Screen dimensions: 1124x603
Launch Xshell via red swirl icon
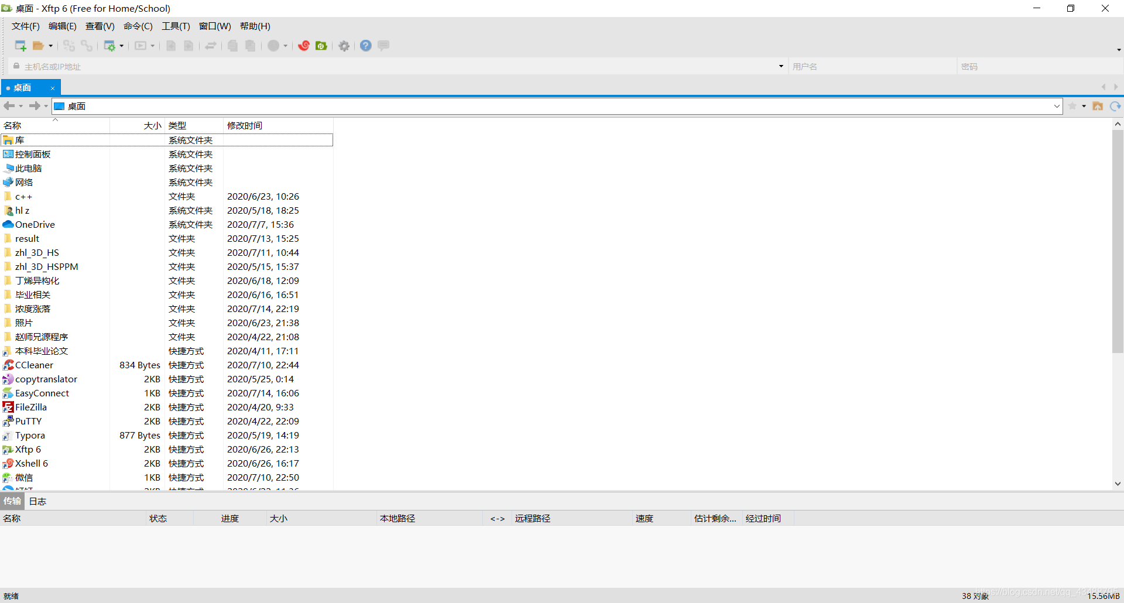(304, 46)
